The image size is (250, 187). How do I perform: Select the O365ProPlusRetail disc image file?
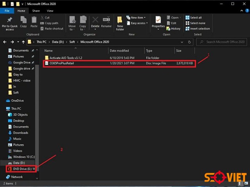63,63
